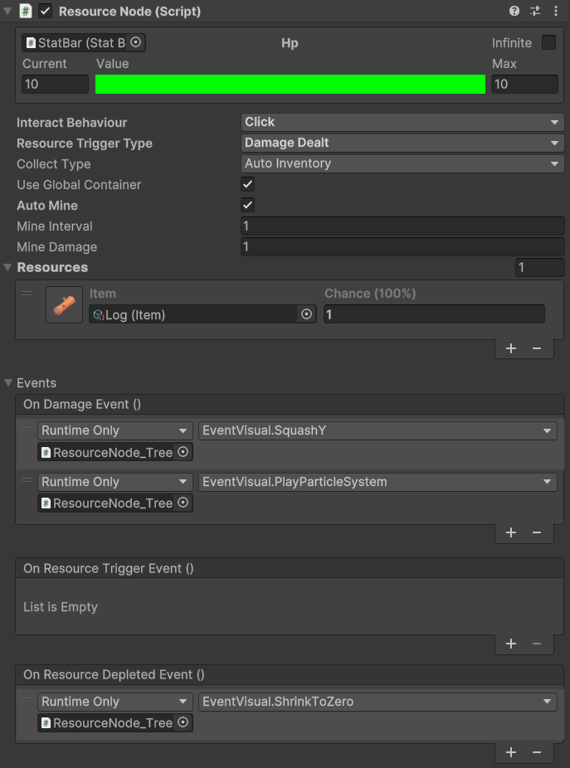570x768 pixels.
Task: Toggle the Infinite checkbox
Action: coord(548,42)
